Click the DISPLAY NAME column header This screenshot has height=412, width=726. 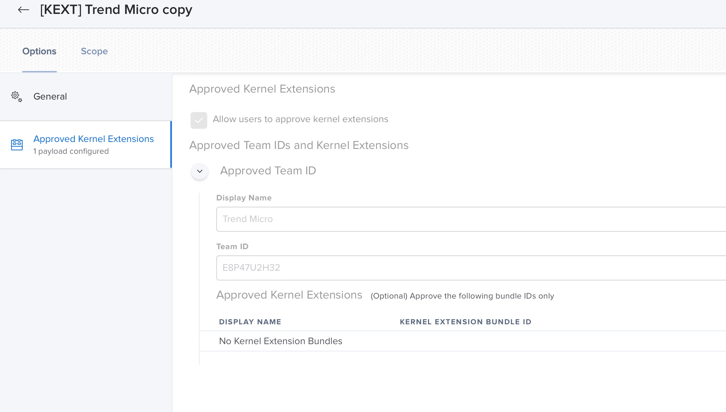click(x=250, y=322)
